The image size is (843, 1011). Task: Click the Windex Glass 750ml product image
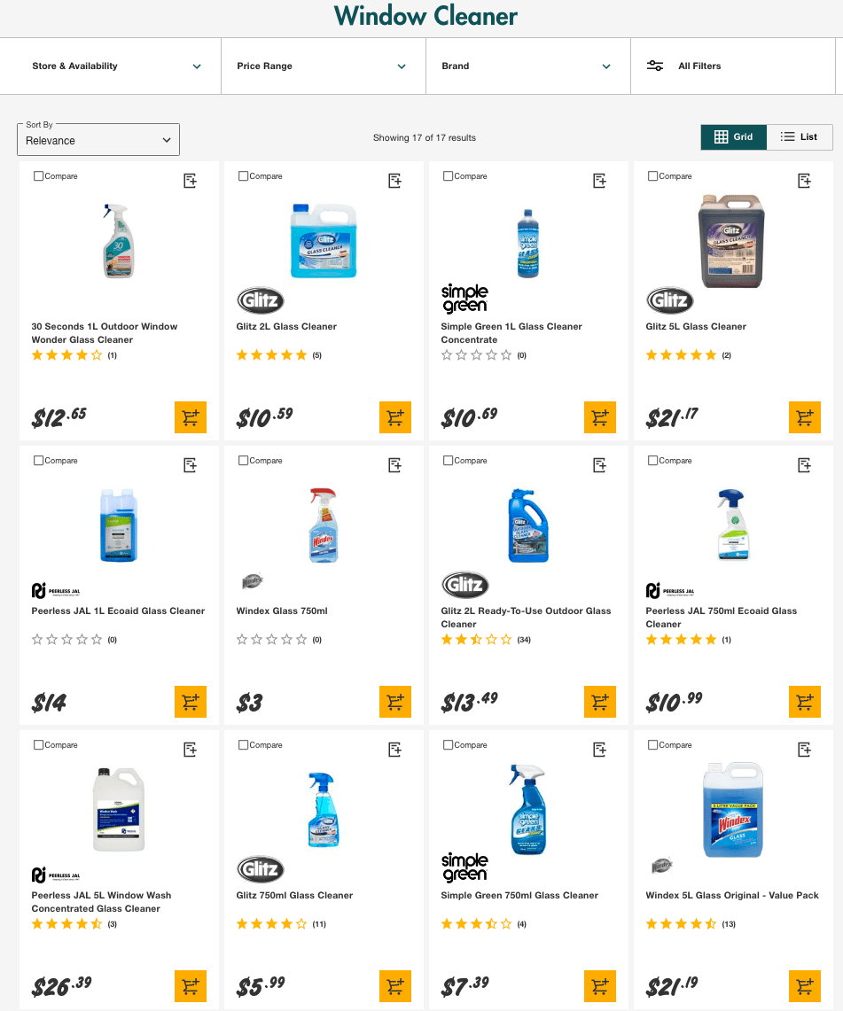pyautogui.click(x=323, y=525)
